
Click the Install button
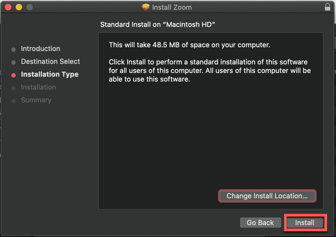(x=304, y=222)
